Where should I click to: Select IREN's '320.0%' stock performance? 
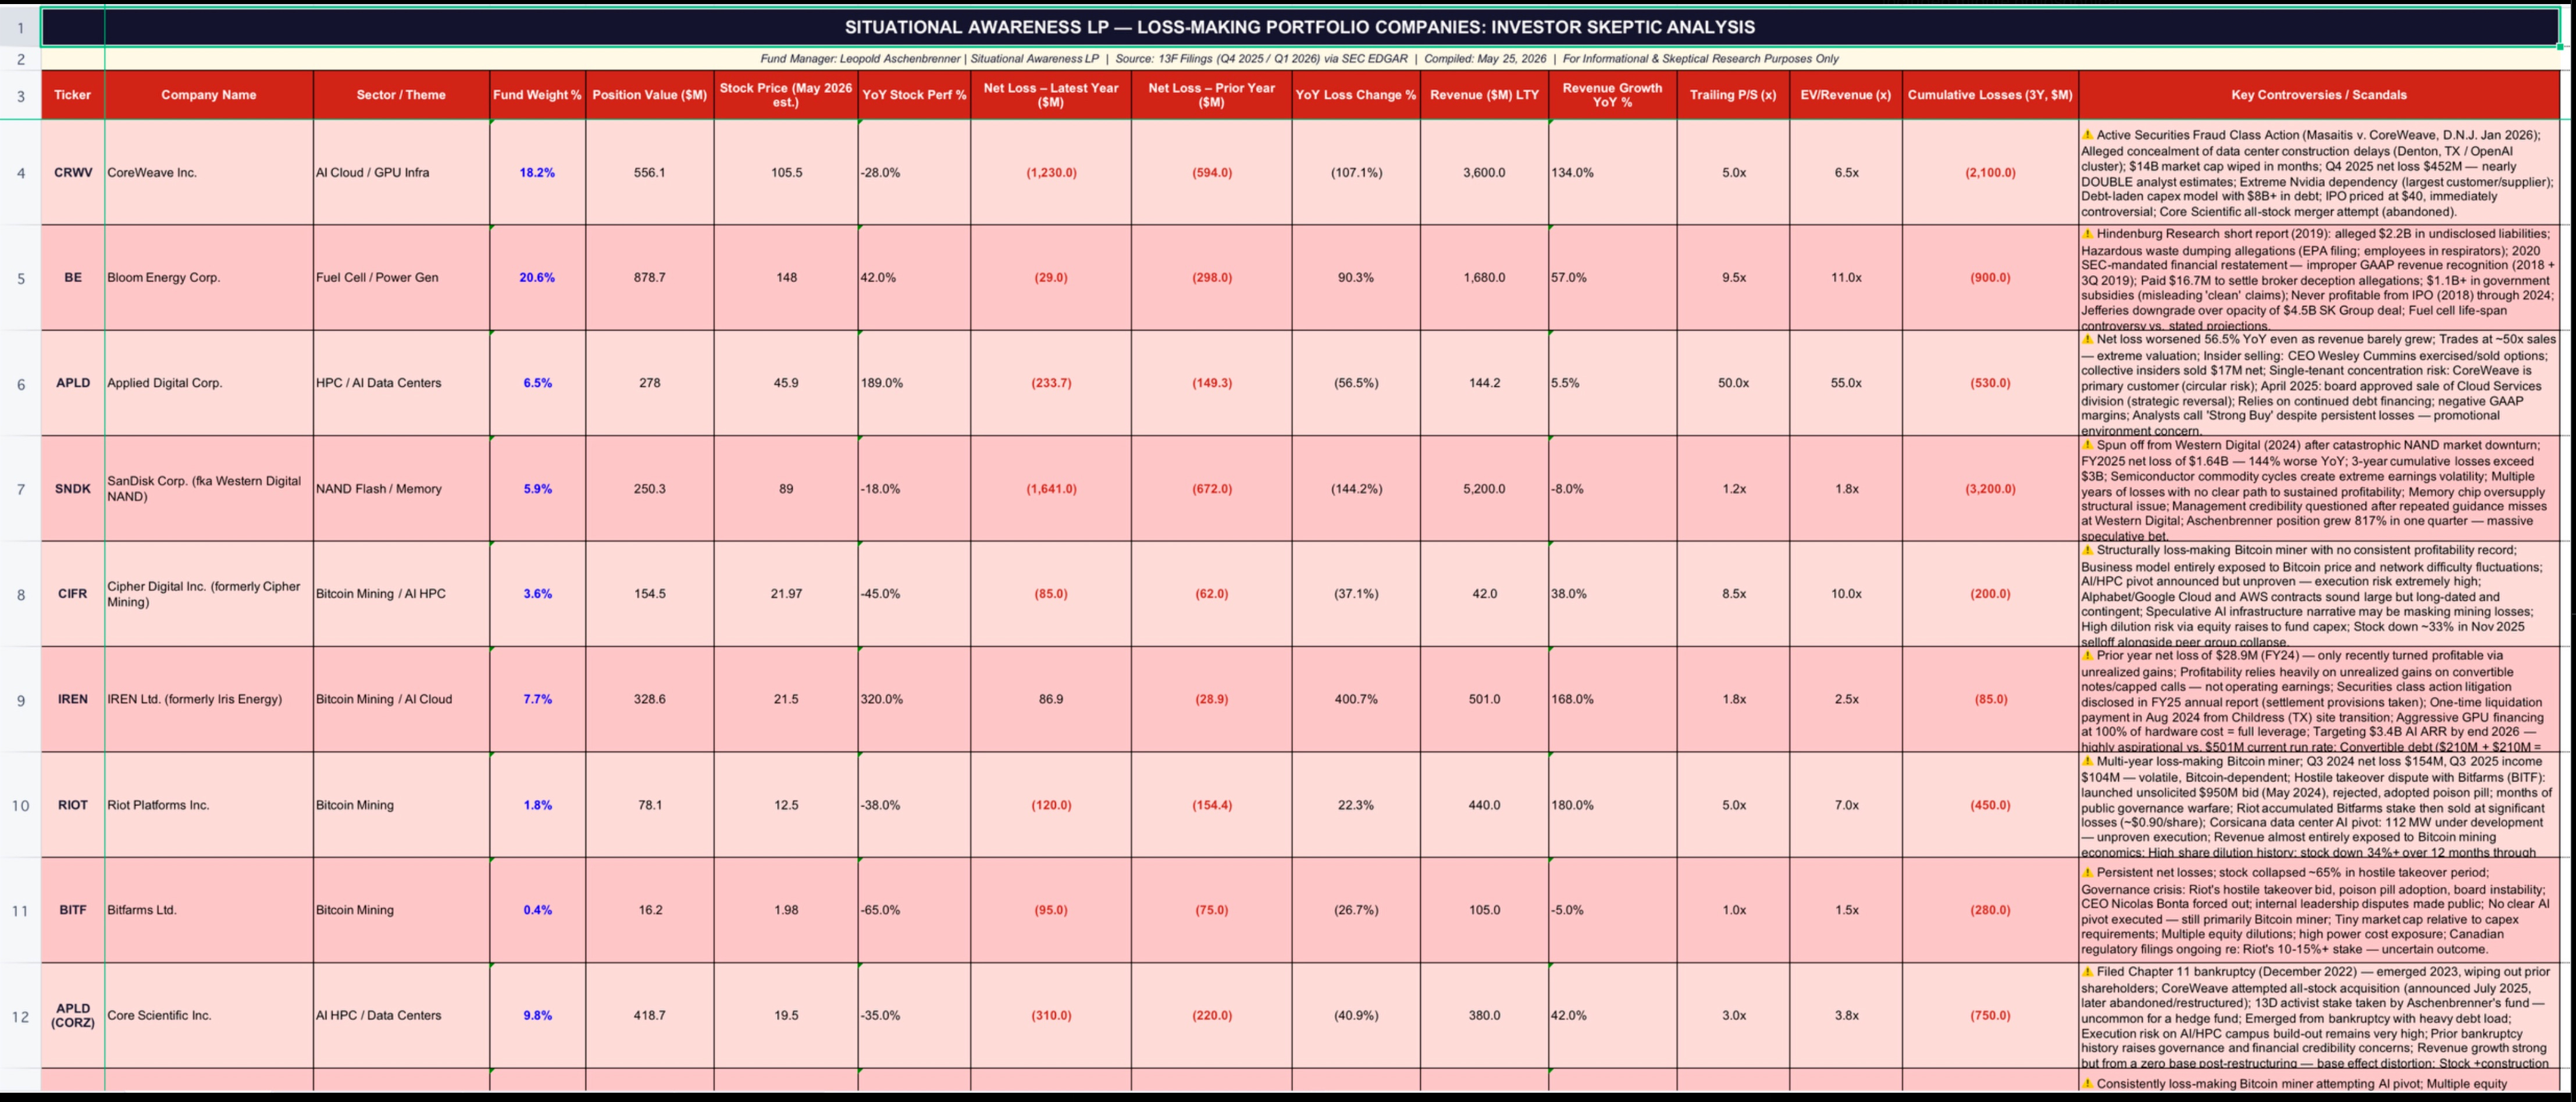click(x=914, y=699)
